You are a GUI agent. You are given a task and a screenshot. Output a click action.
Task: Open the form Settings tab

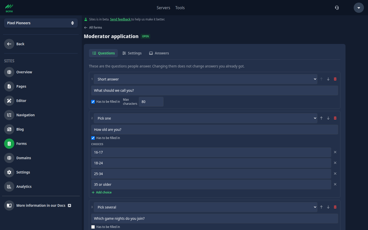pos(132,53)
